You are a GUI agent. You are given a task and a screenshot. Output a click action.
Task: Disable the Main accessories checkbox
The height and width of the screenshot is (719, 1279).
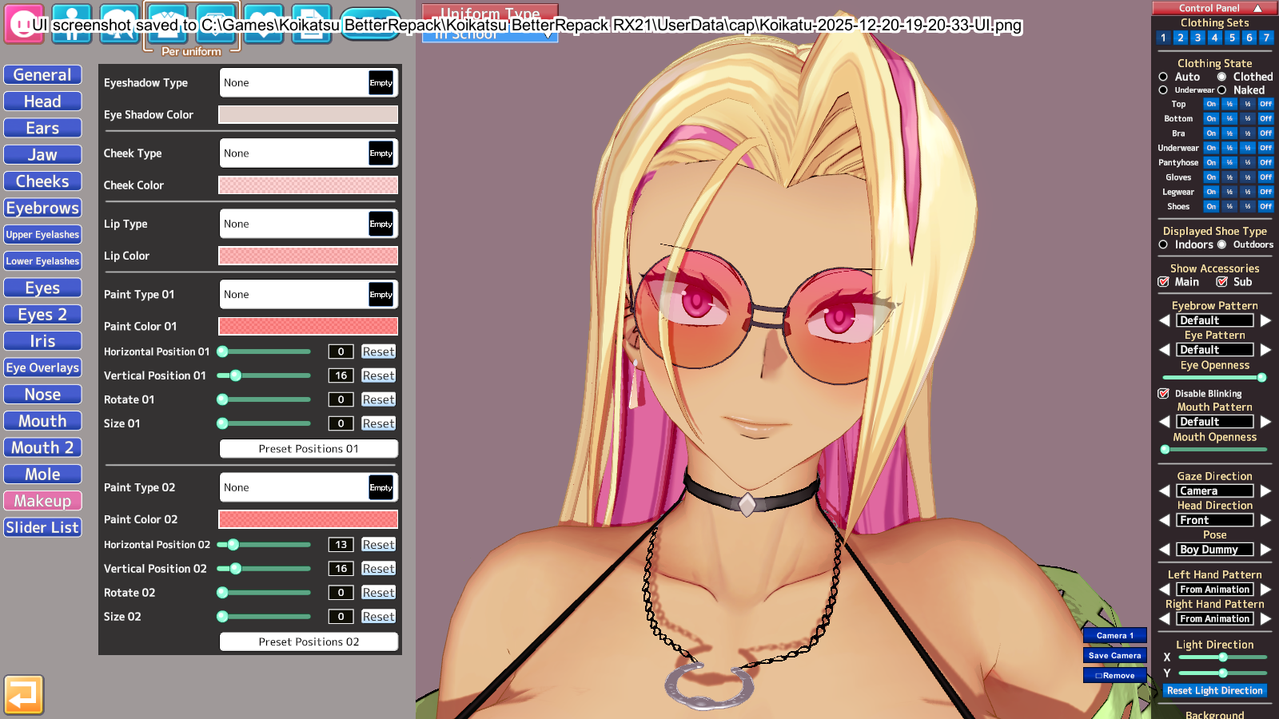pos(1164,282)
